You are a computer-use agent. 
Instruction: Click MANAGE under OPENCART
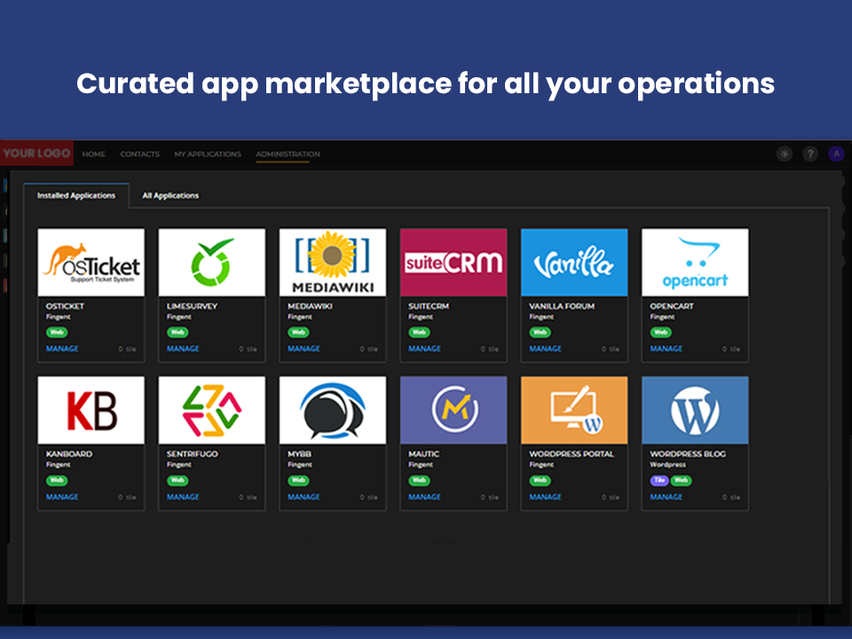[667, 349]
